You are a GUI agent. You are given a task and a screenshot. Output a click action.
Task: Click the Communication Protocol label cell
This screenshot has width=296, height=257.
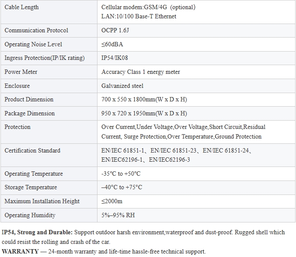(x=36, y=31)
